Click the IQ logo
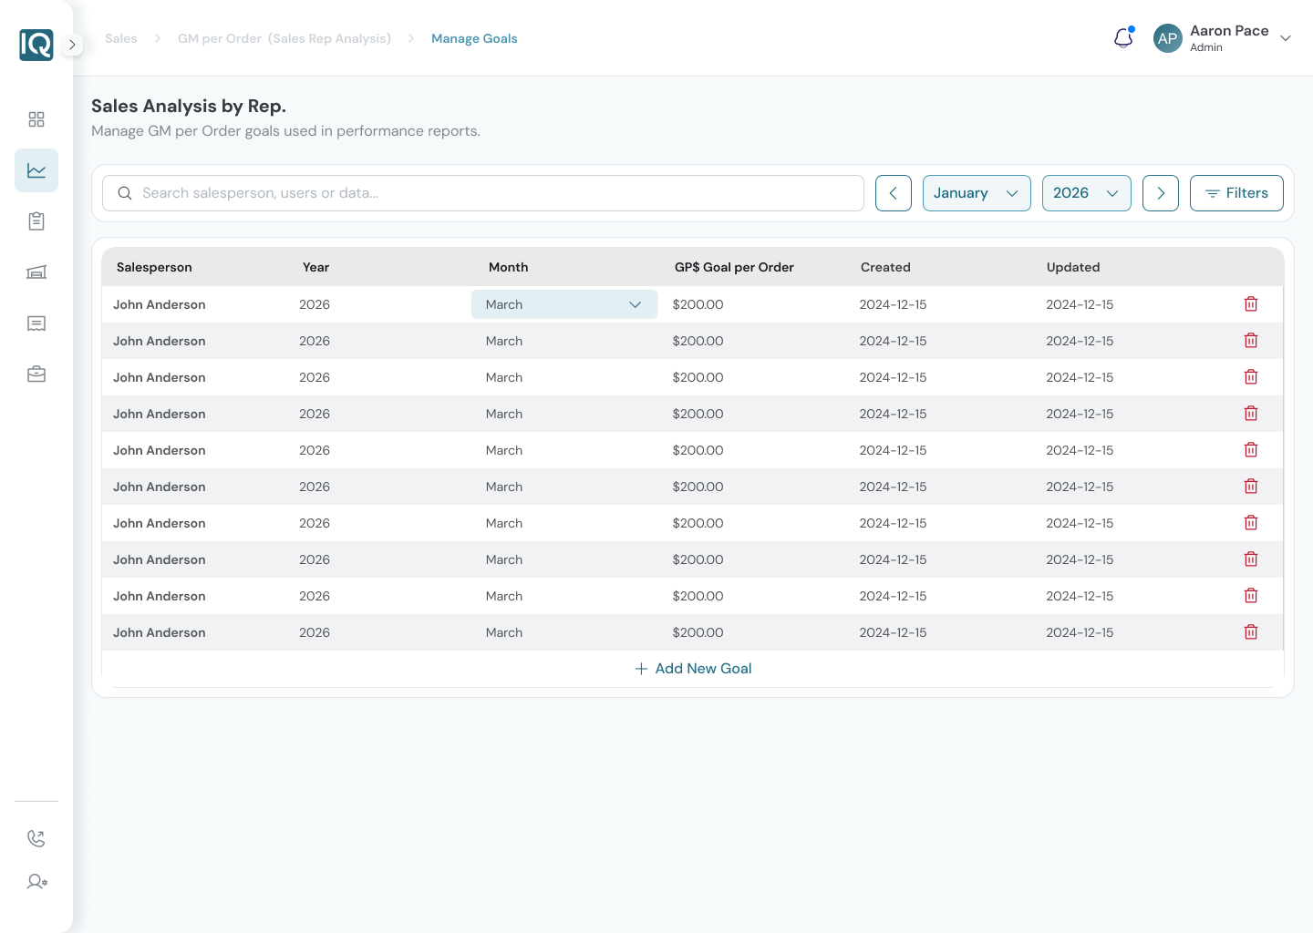 [x=36, y=45]
